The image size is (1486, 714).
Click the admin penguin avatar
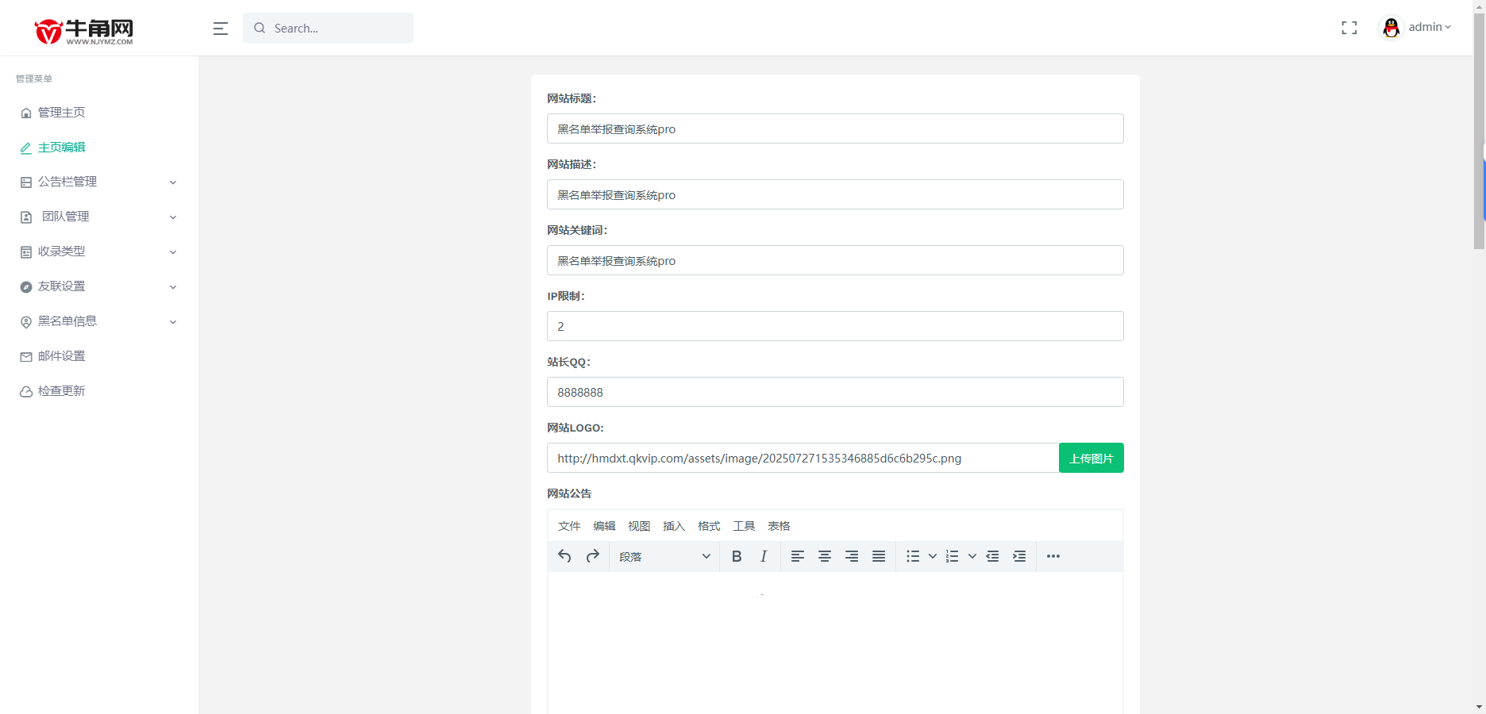pyautogui.click(x=1391, y=28)
